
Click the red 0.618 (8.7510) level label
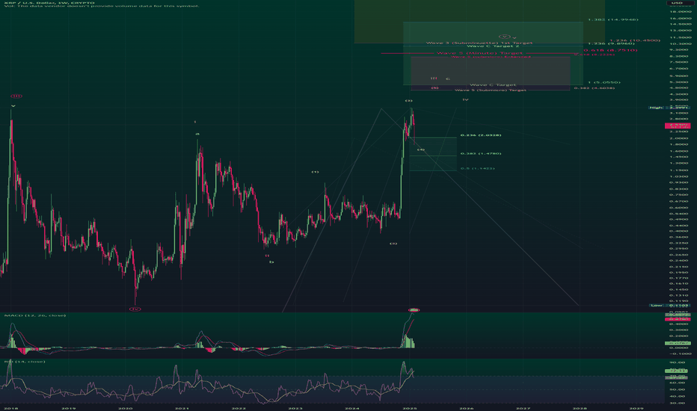610,50
